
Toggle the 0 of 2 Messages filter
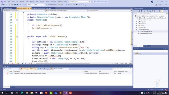coord(44,69)
